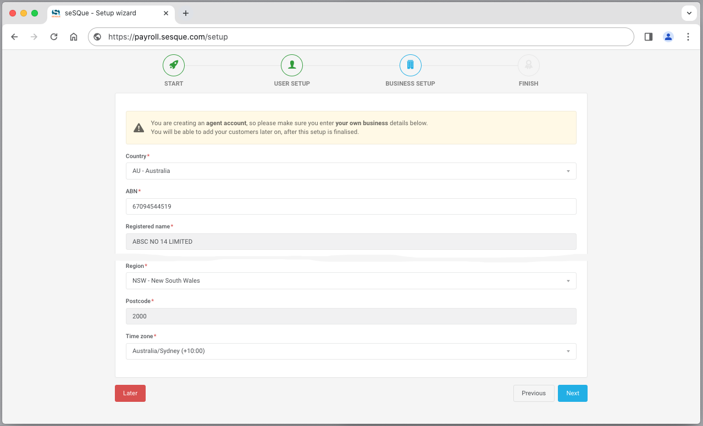Click the Finish step badge icon
This screenshot has width=703, height=426.
528,65
